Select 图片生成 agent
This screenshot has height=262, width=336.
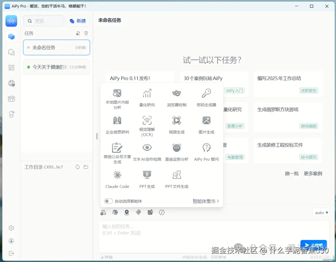pos(206,125)
